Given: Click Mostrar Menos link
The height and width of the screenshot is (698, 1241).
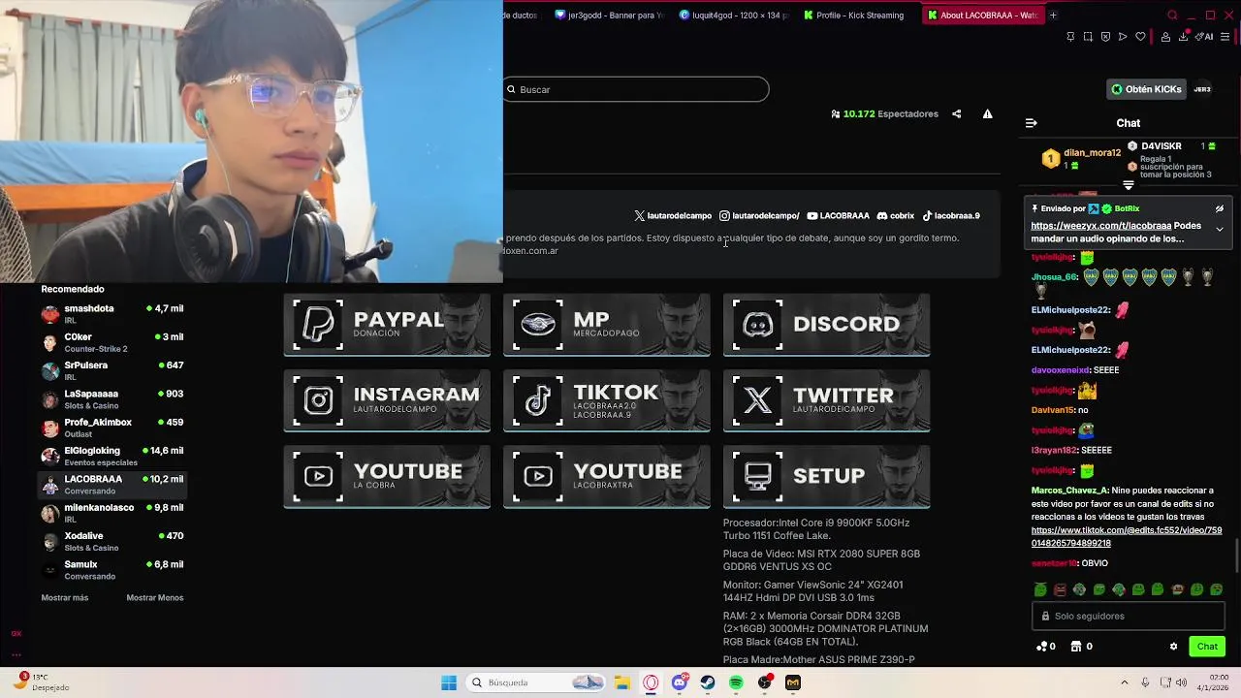Looking at the screenshot, I should 155,598.
